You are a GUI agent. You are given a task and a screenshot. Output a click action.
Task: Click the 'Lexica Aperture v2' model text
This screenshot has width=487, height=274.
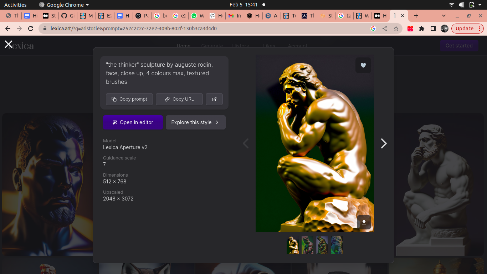(x=125, y=147)
